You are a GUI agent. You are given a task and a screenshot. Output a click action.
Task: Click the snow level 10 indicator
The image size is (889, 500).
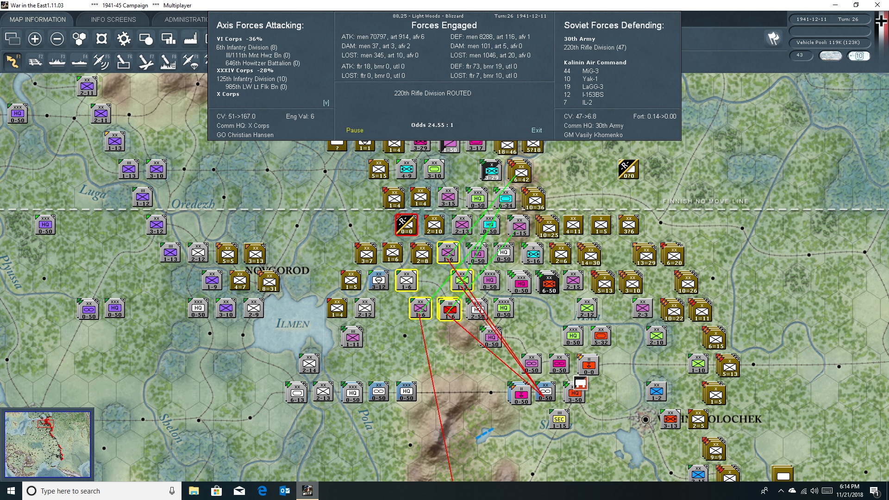pyautogui.click(x=859, y=56)
